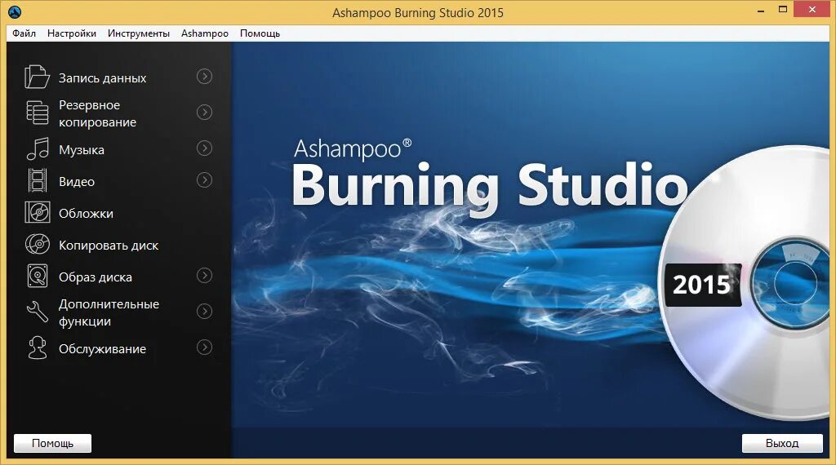Open the Настройки menu
This screenshot has width=836, height=465.
72,33
